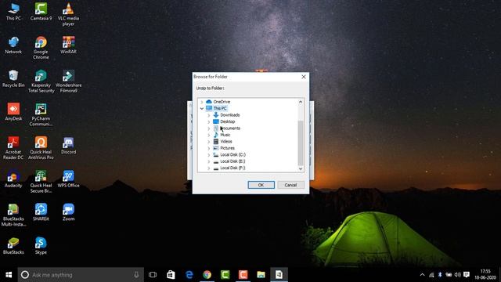
Task: Open the taskbar clock and date
Action: [485, 275]
